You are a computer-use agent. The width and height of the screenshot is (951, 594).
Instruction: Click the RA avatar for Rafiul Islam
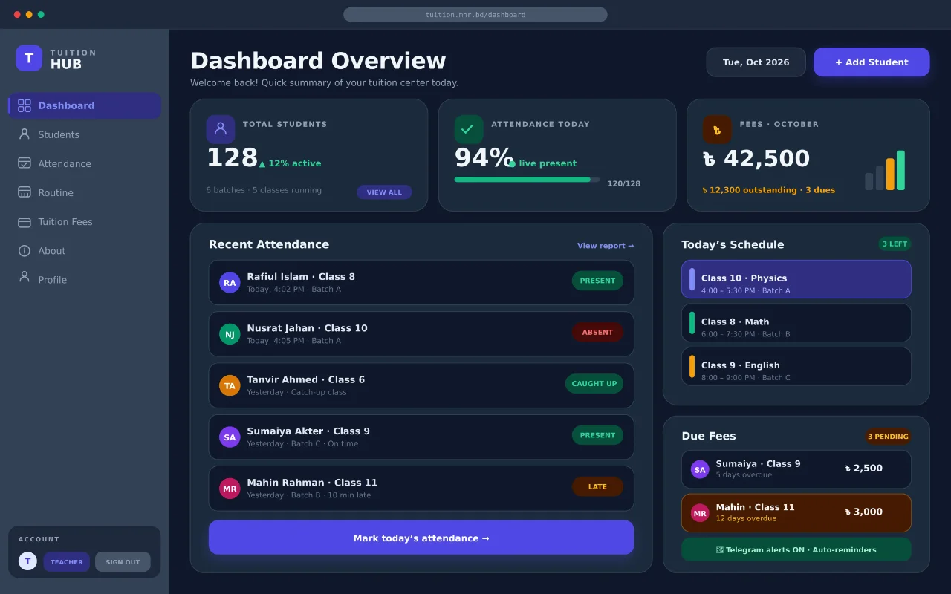tap(230, 282)
